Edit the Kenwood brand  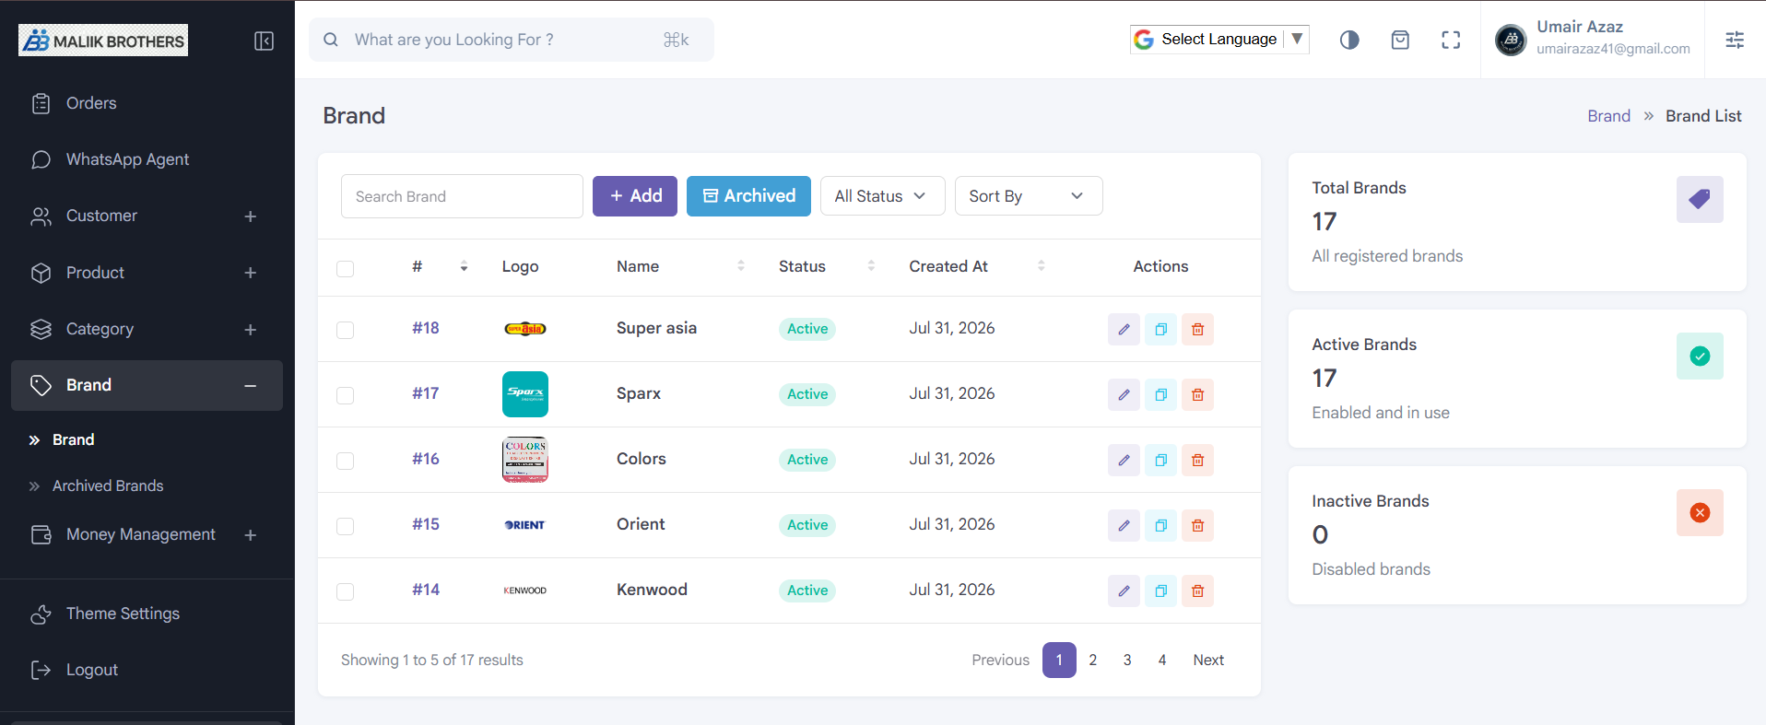(x=1124, y=591)
